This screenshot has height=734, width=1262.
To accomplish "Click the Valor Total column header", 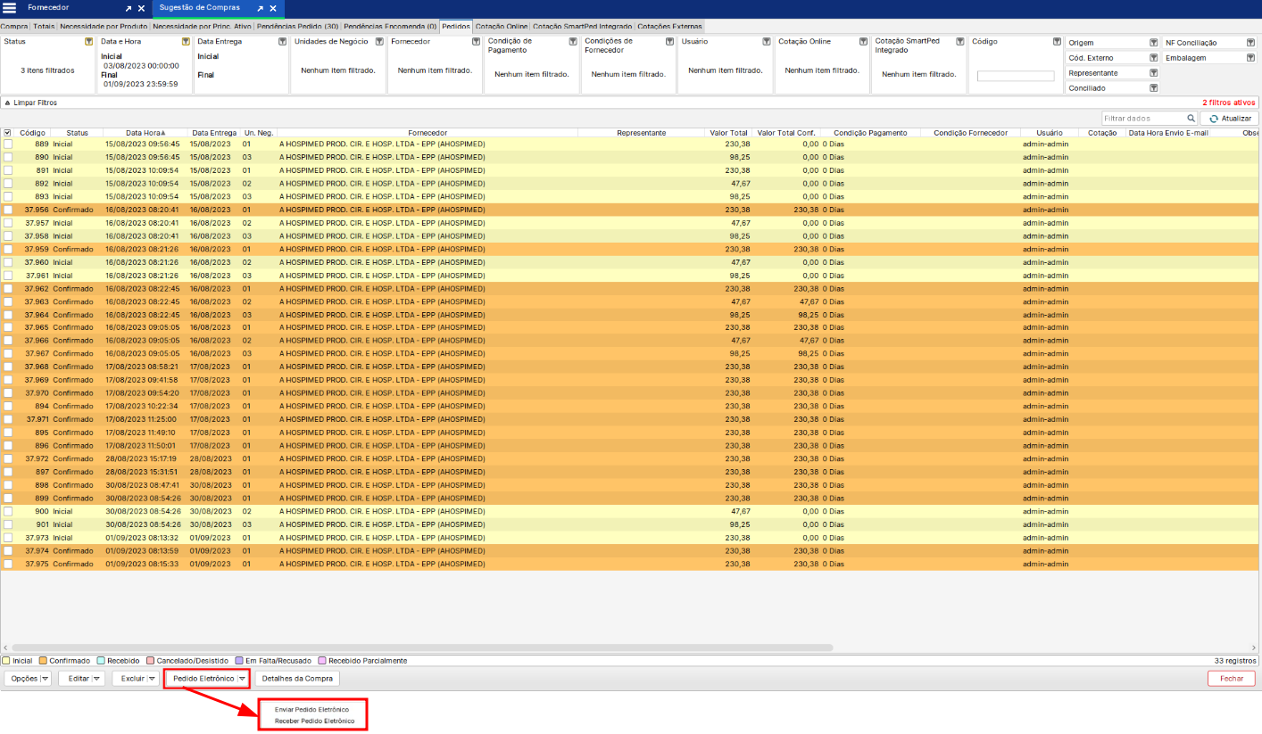I will tap(728, 133).
